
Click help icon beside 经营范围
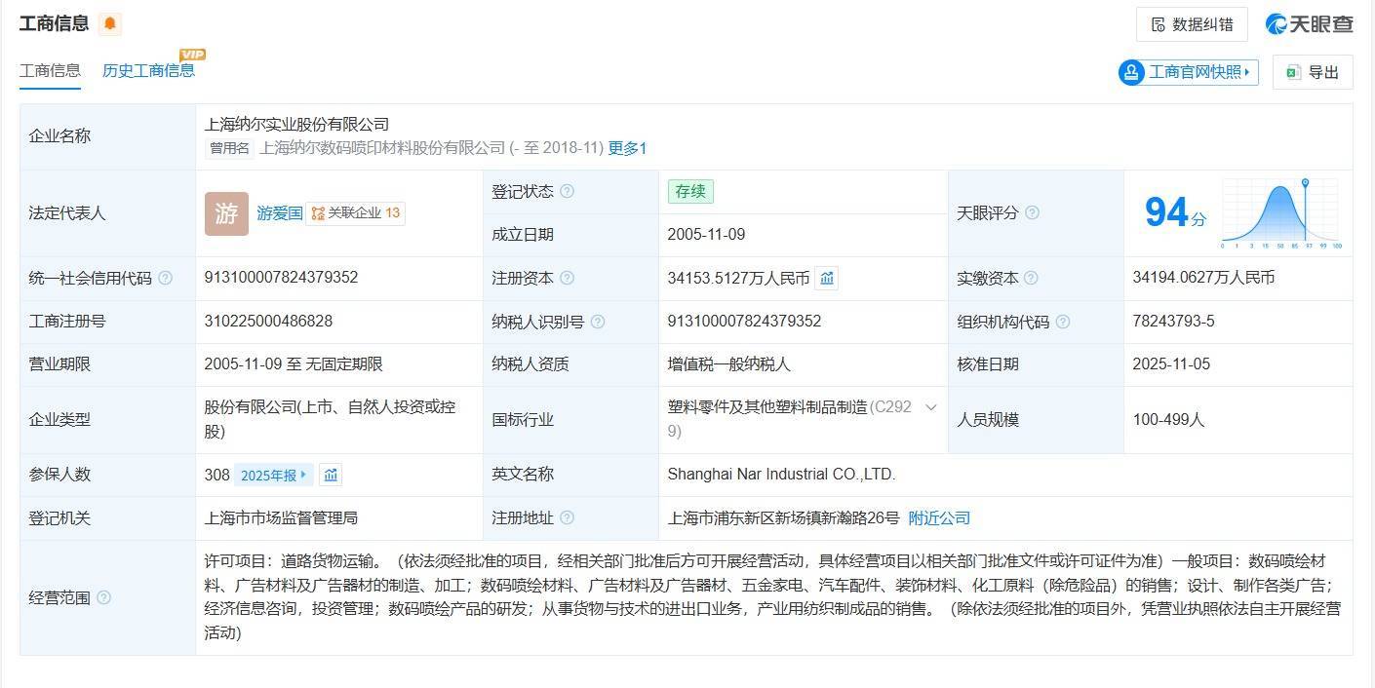103,597
